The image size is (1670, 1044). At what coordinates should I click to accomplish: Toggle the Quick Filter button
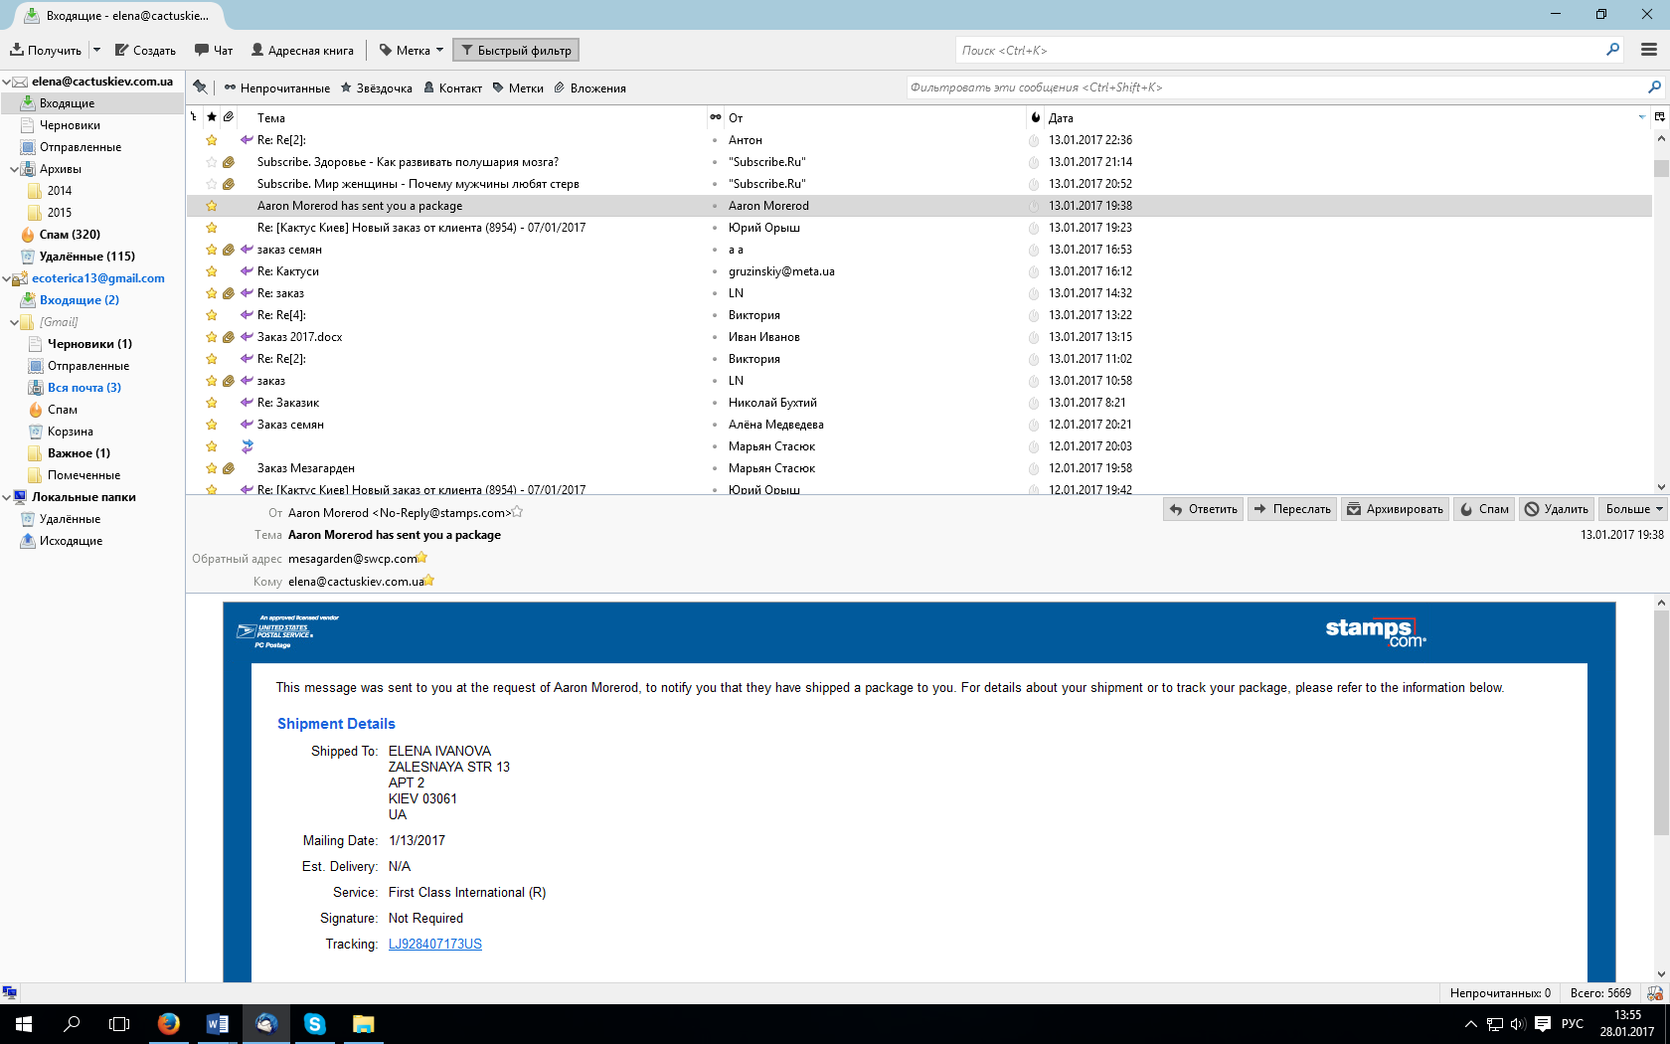click(x=516, y=50)
